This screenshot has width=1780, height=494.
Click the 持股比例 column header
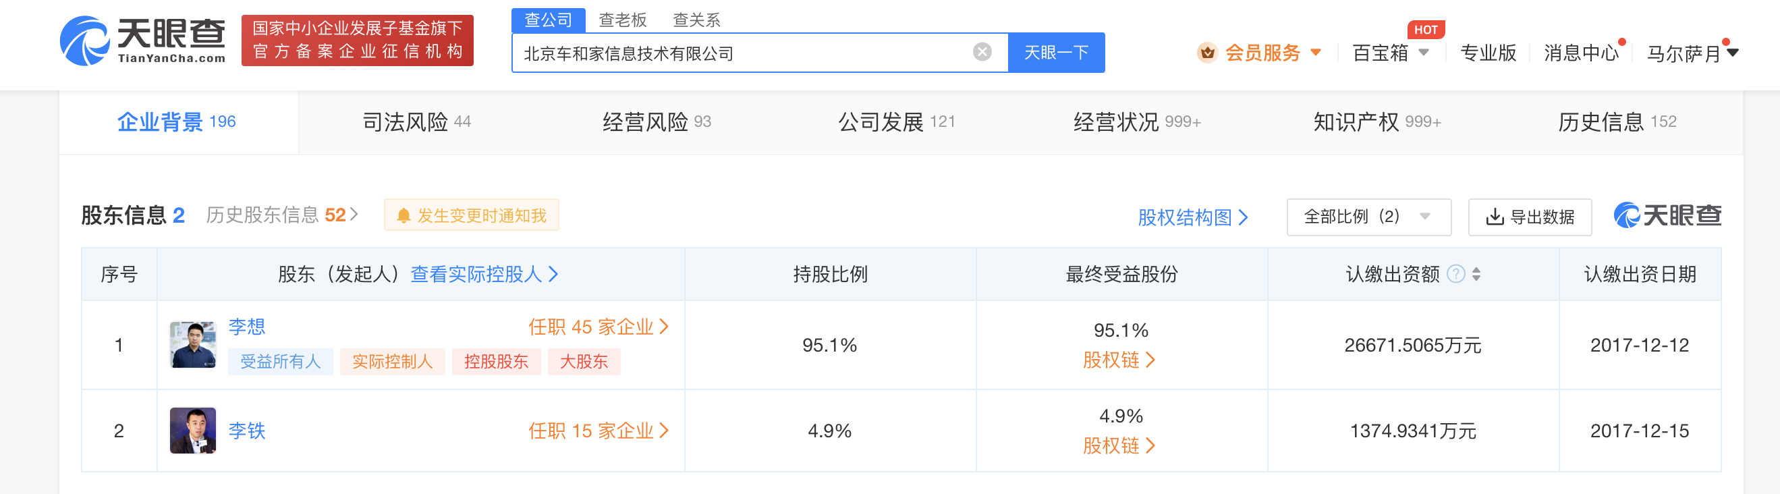[830, 274]
